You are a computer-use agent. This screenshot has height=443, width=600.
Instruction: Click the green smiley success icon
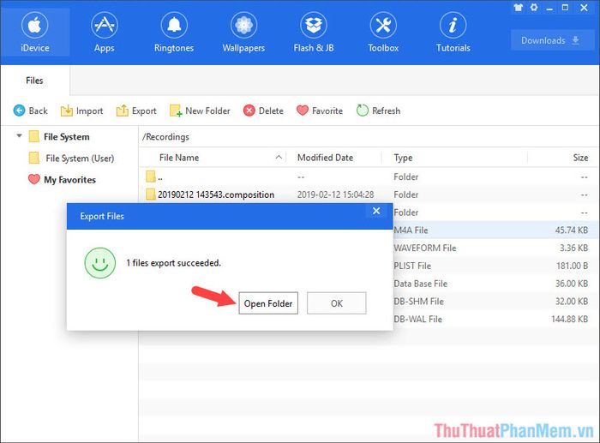tap(100, 263)
